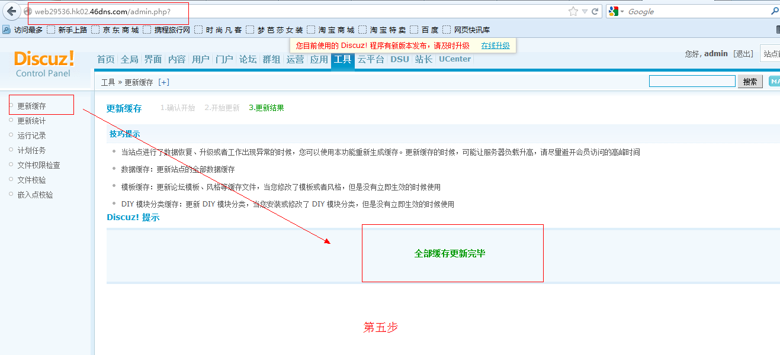Image resolution: width=780 pixels, height=355 pixels.
Task: Open the 京东商城 bookmark
Action: pyautogui.click(x=115, y=30)
